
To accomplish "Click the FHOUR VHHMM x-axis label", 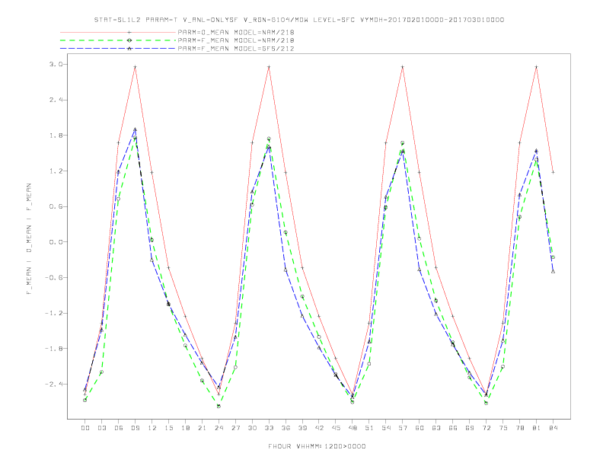I will [317, 446].
